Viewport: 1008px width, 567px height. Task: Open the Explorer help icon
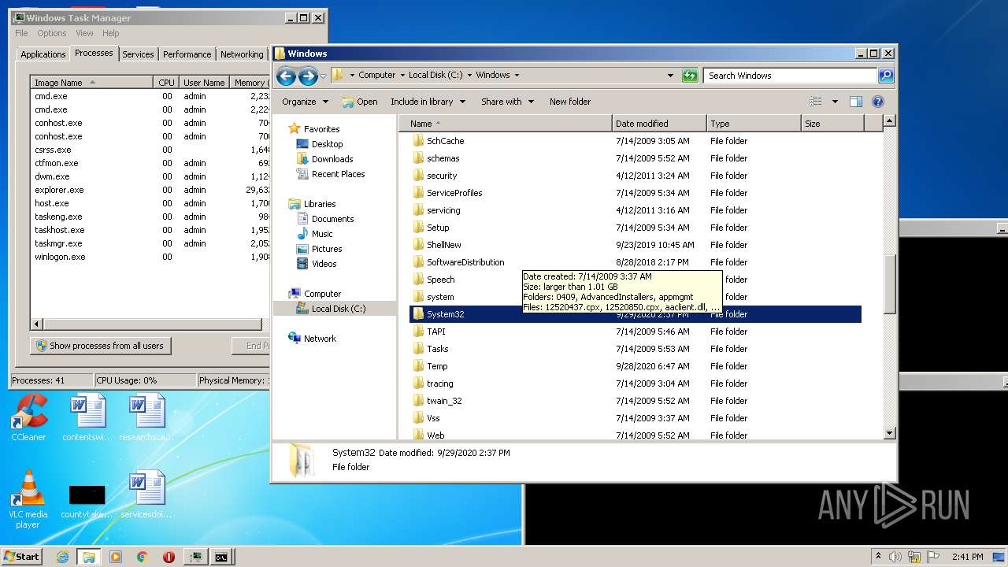878,102
